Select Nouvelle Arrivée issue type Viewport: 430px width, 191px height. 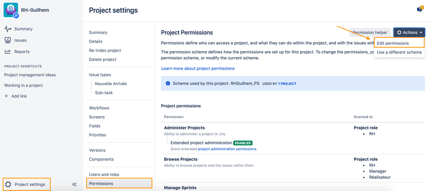111,83
